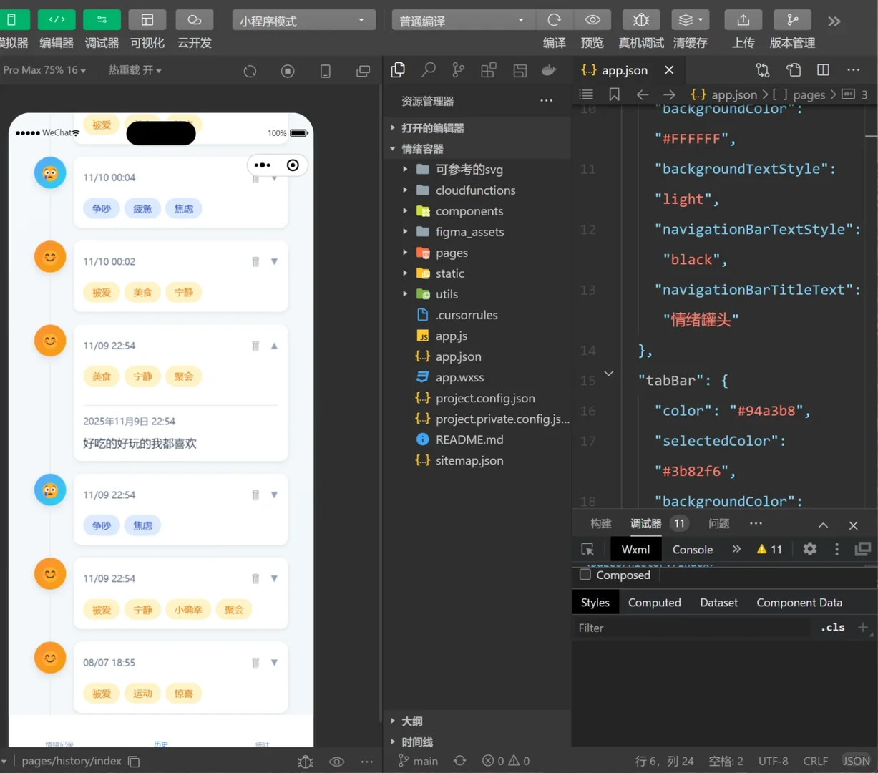Fold the tabBar block at line 15
Viewport: 878px width, 773px height.
click(609, 374)
